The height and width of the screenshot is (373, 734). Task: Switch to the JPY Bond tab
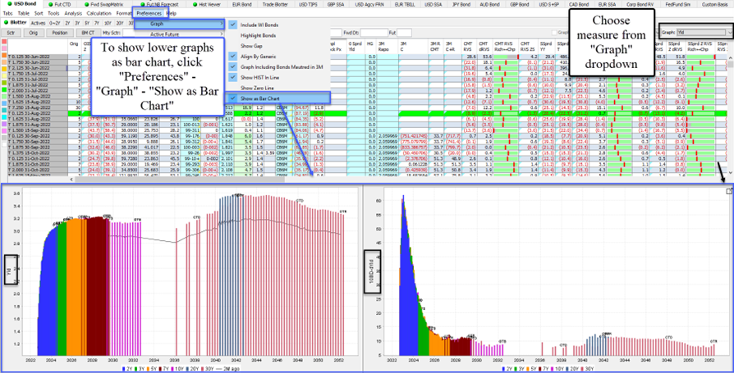461,4
